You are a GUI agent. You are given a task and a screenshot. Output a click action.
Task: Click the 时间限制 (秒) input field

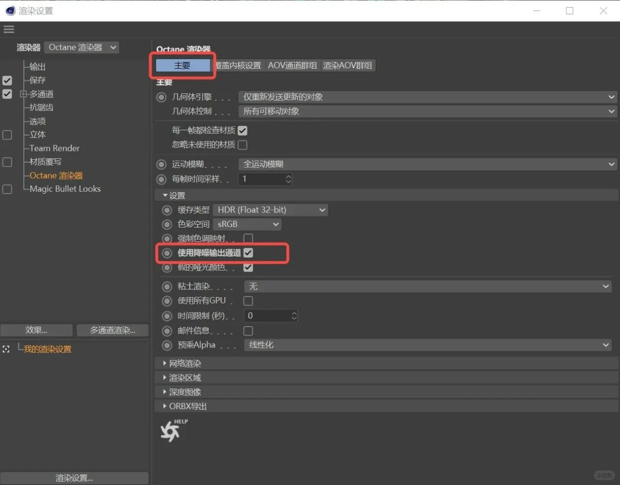point(266,316)
